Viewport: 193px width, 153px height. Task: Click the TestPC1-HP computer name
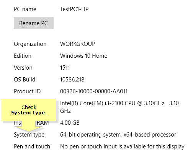coord(74,9)
